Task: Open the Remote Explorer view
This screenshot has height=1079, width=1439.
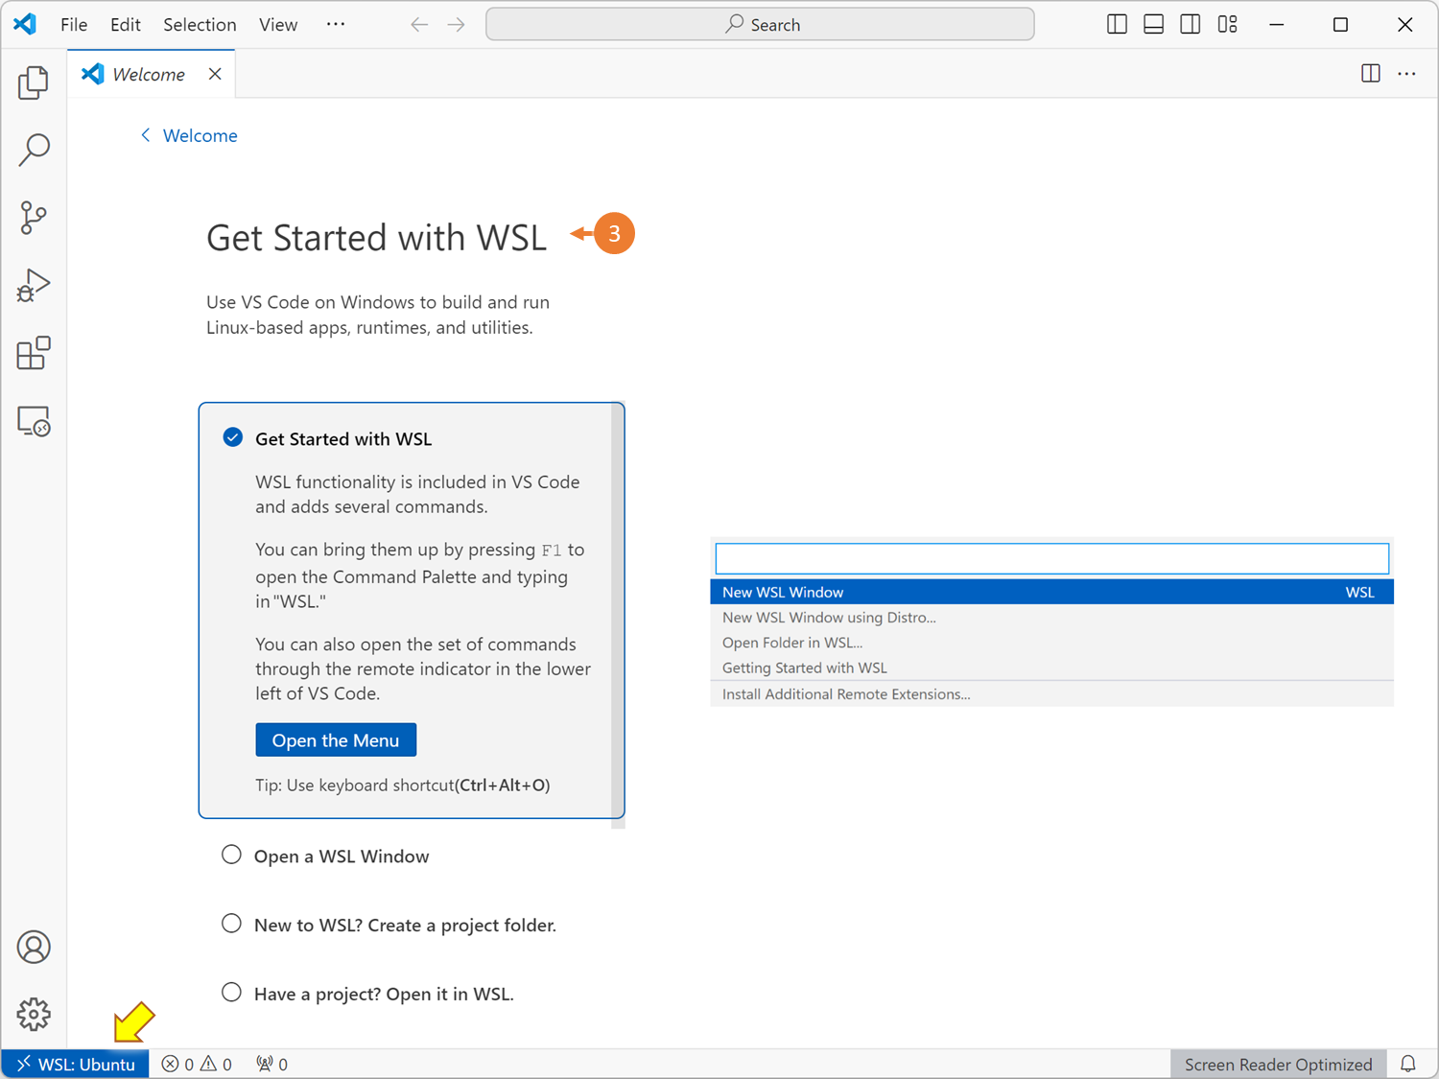Action: (34, 421)
